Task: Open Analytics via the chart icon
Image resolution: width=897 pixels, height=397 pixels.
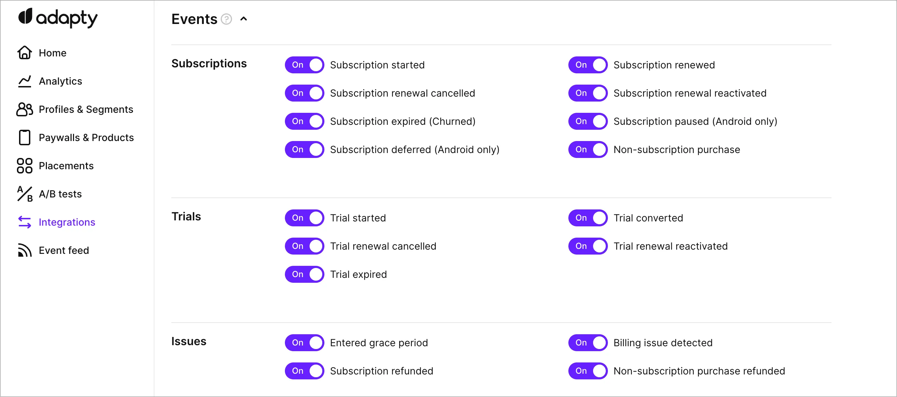Action: [25, 81]
